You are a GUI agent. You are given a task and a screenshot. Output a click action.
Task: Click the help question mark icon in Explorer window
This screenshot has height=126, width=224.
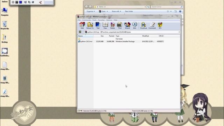tap(180, 11)
